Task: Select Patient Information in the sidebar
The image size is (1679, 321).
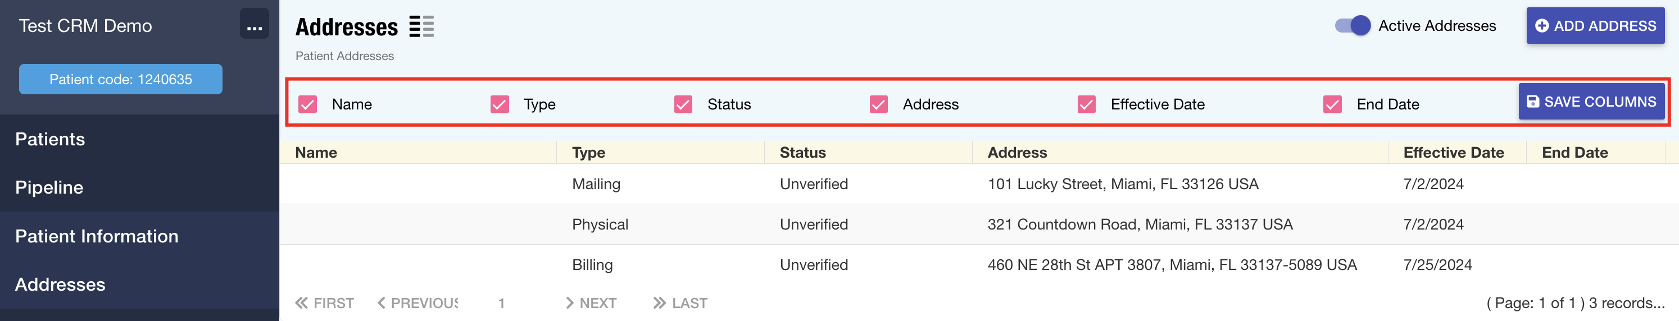Action: (97, 236)
